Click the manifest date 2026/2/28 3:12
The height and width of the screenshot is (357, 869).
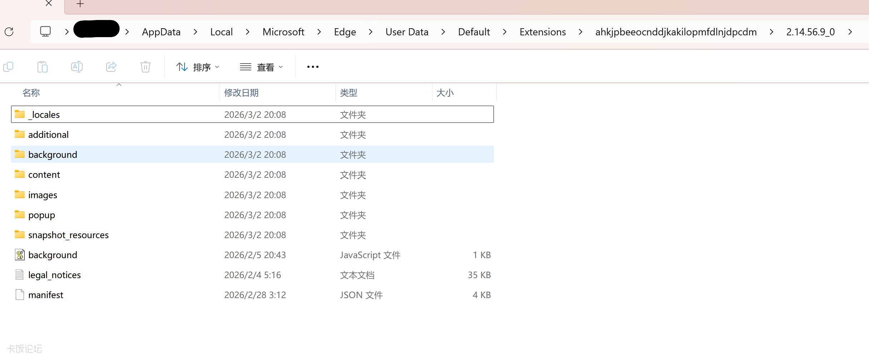tap(255, 295)
